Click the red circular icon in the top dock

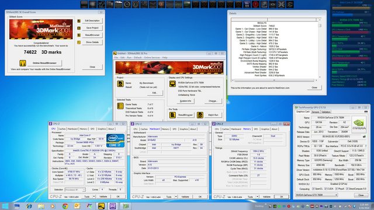coord(255,4)
